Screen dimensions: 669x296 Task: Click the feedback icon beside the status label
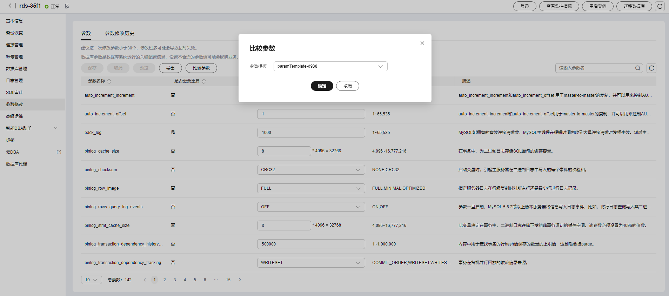click(x=67, y=6)
